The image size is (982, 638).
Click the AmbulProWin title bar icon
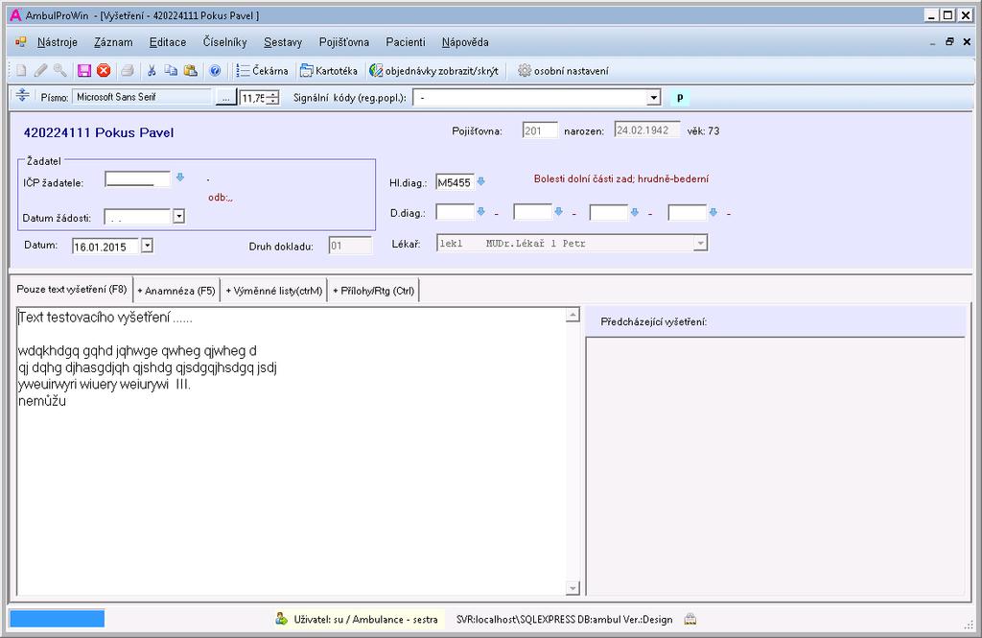click(x=15, y=15)
